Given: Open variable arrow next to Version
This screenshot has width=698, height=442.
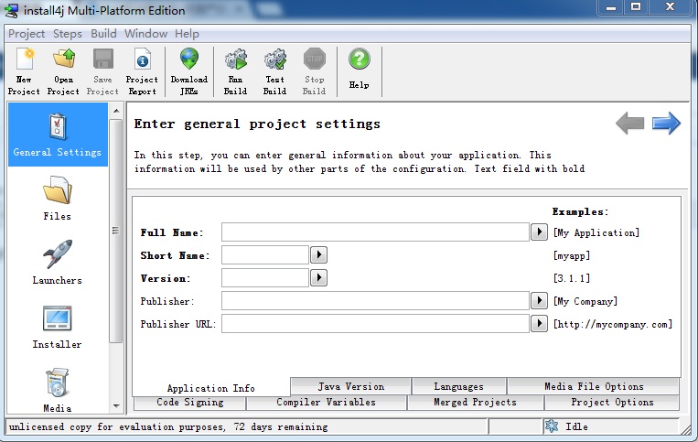Looking at the screenshot, I should [318, 278].
